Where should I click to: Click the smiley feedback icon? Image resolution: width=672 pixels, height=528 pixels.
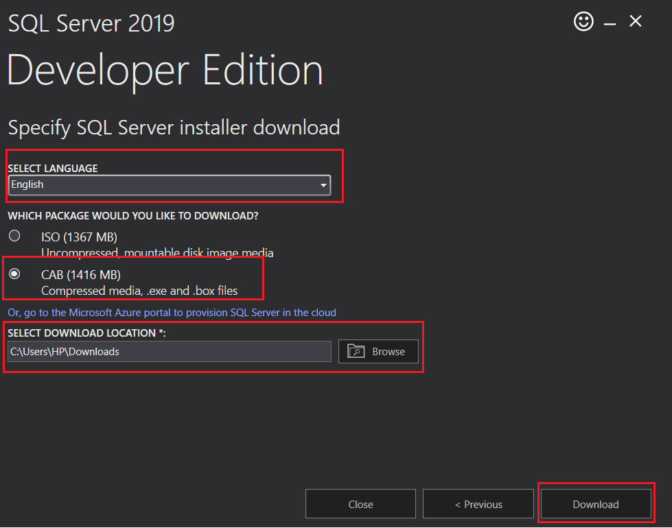point(583,21)
